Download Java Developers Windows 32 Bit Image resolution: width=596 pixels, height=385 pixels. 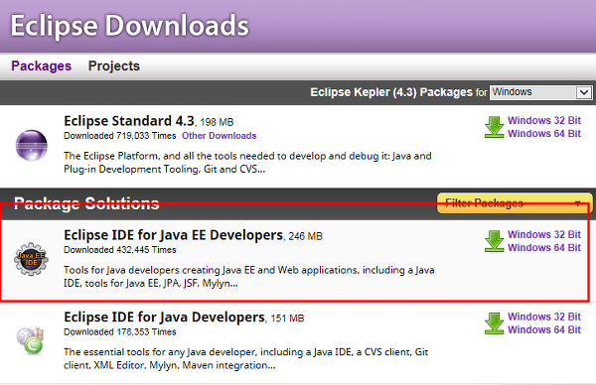(x=544, y=317)
